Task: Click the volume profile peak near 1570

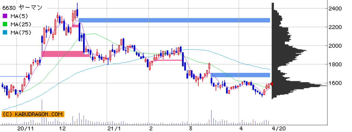Action: 299,86
